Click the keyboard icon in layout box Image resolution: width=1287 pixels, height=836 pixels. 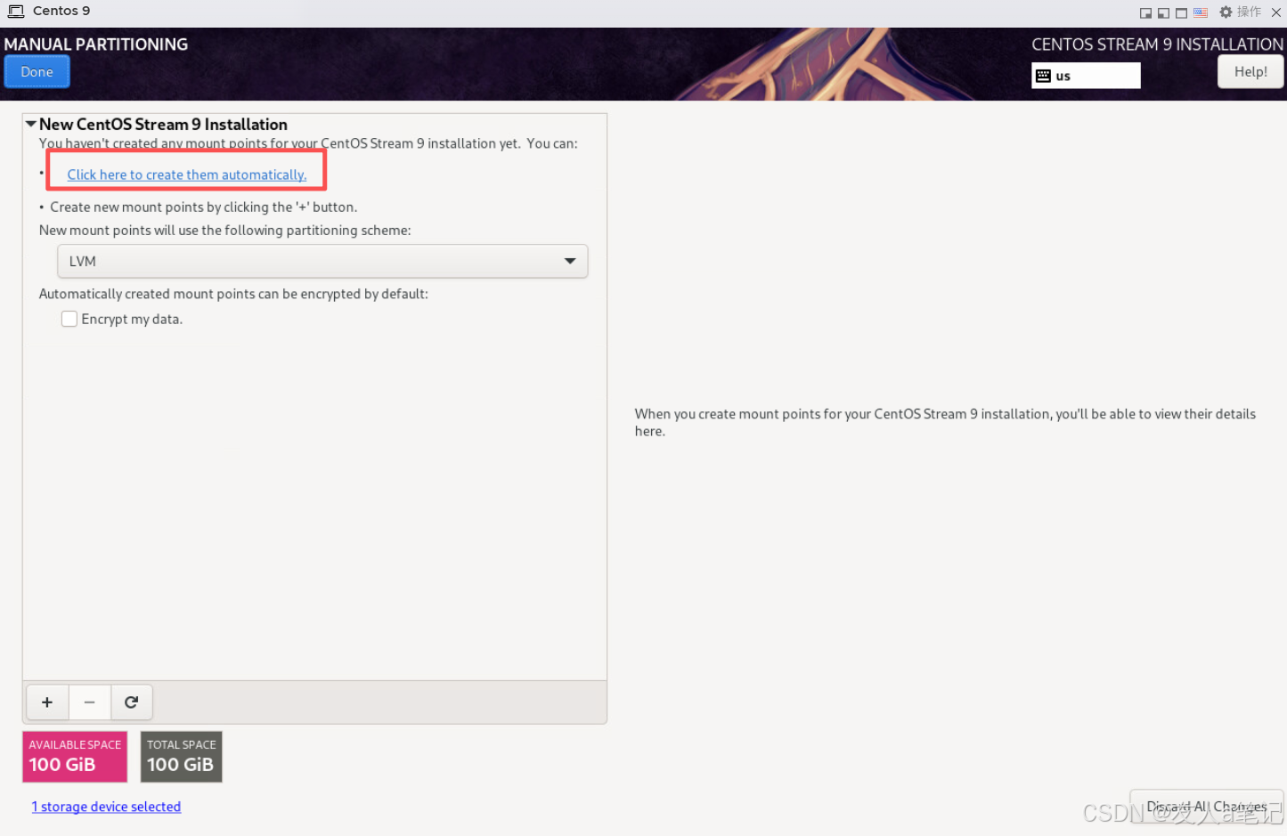[x=1043, y=76]
